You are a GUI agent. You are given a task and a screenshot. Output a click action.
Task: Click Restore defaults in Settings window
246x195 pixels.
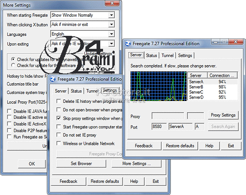(x=105, y=181)
